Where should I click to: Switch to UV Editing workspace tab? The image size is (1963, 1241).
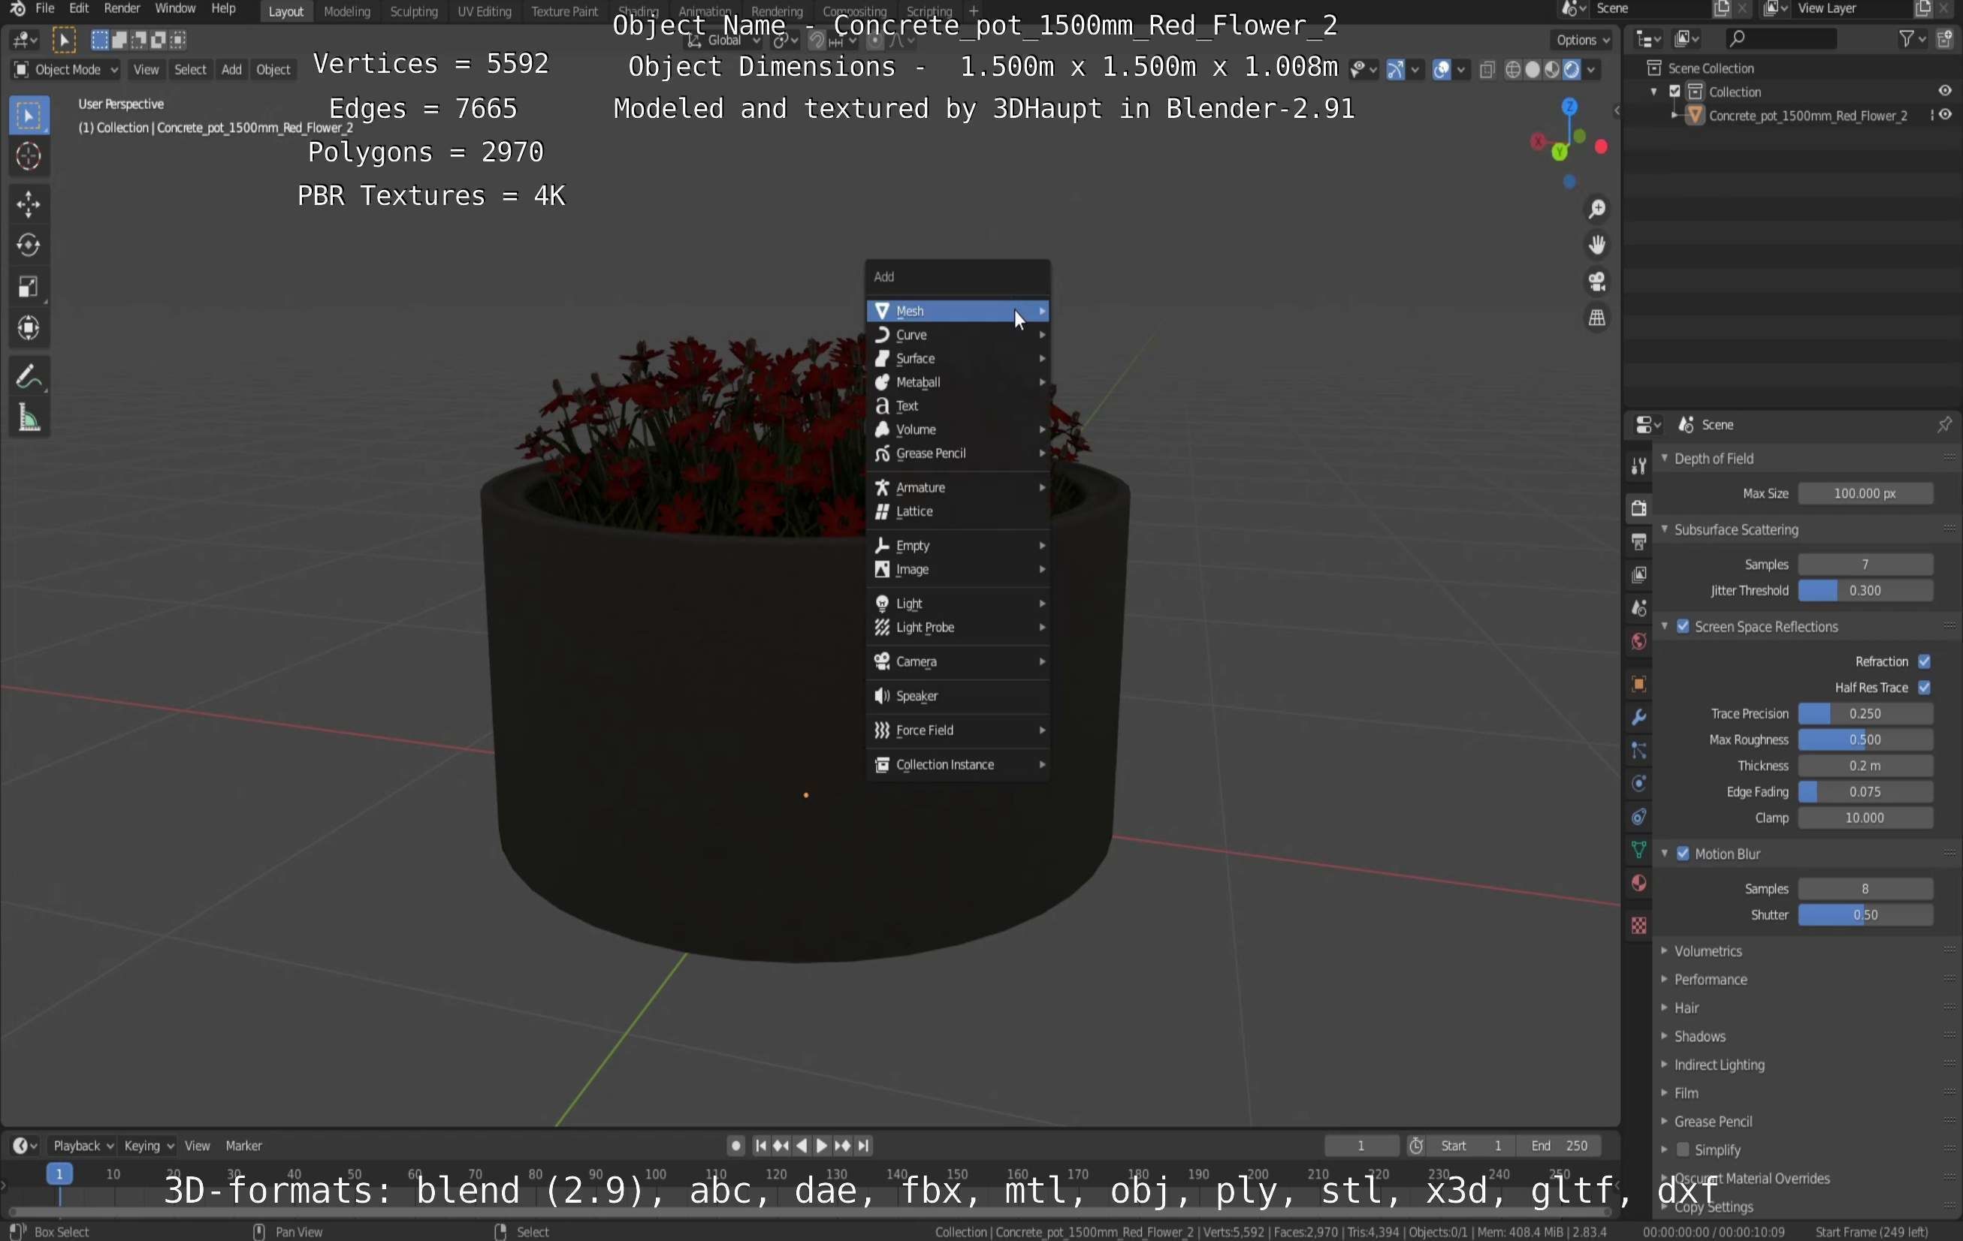coord(485,11)
